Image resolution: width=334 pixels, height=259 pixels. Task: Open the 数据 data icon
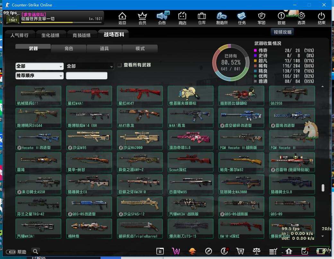tap(281, 18)
